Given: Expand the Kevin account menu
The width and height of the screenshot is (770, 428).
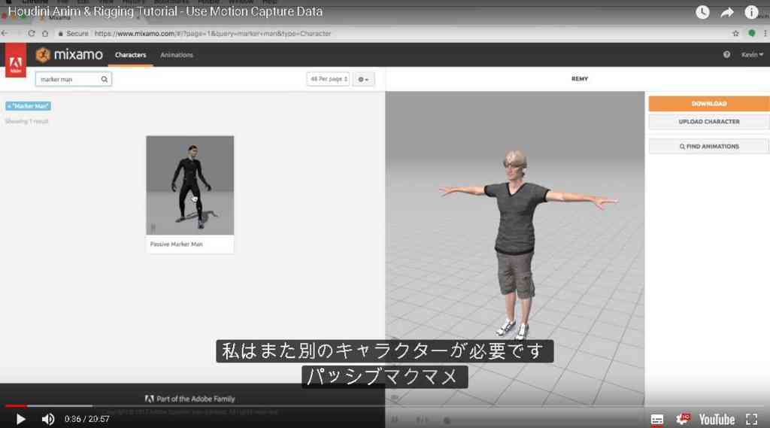Looking at the screenshot, I should pyautogui.click(x=752, y=55).
